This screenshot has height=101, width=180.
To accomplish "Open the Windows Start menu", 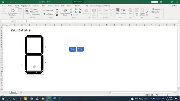I will [3, 98].
